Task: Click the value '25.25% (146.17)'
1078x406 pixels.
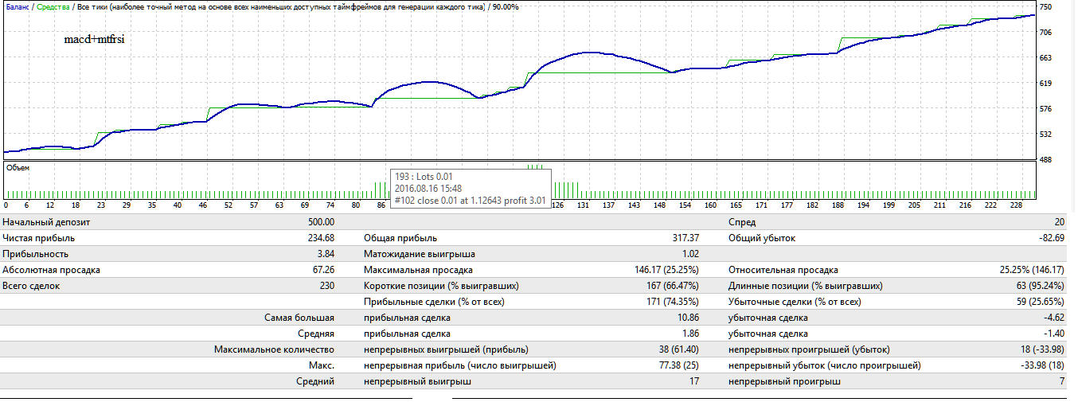Action: [x=1031, y=270]
